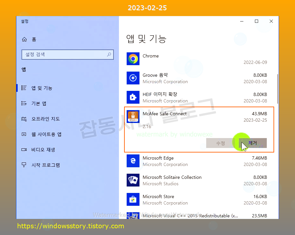Click the 앱 및 기능 page heading

coord(146,39)
